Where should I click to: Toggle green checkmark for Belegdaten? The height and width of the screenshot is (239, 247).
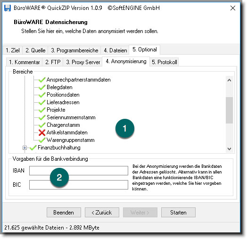[42, 87]
